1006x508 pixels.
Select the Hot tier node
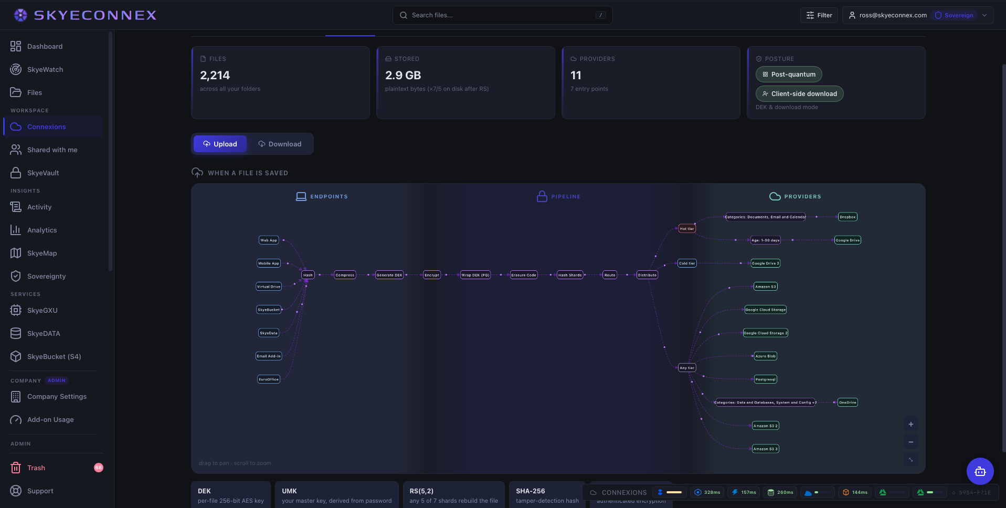686,228
